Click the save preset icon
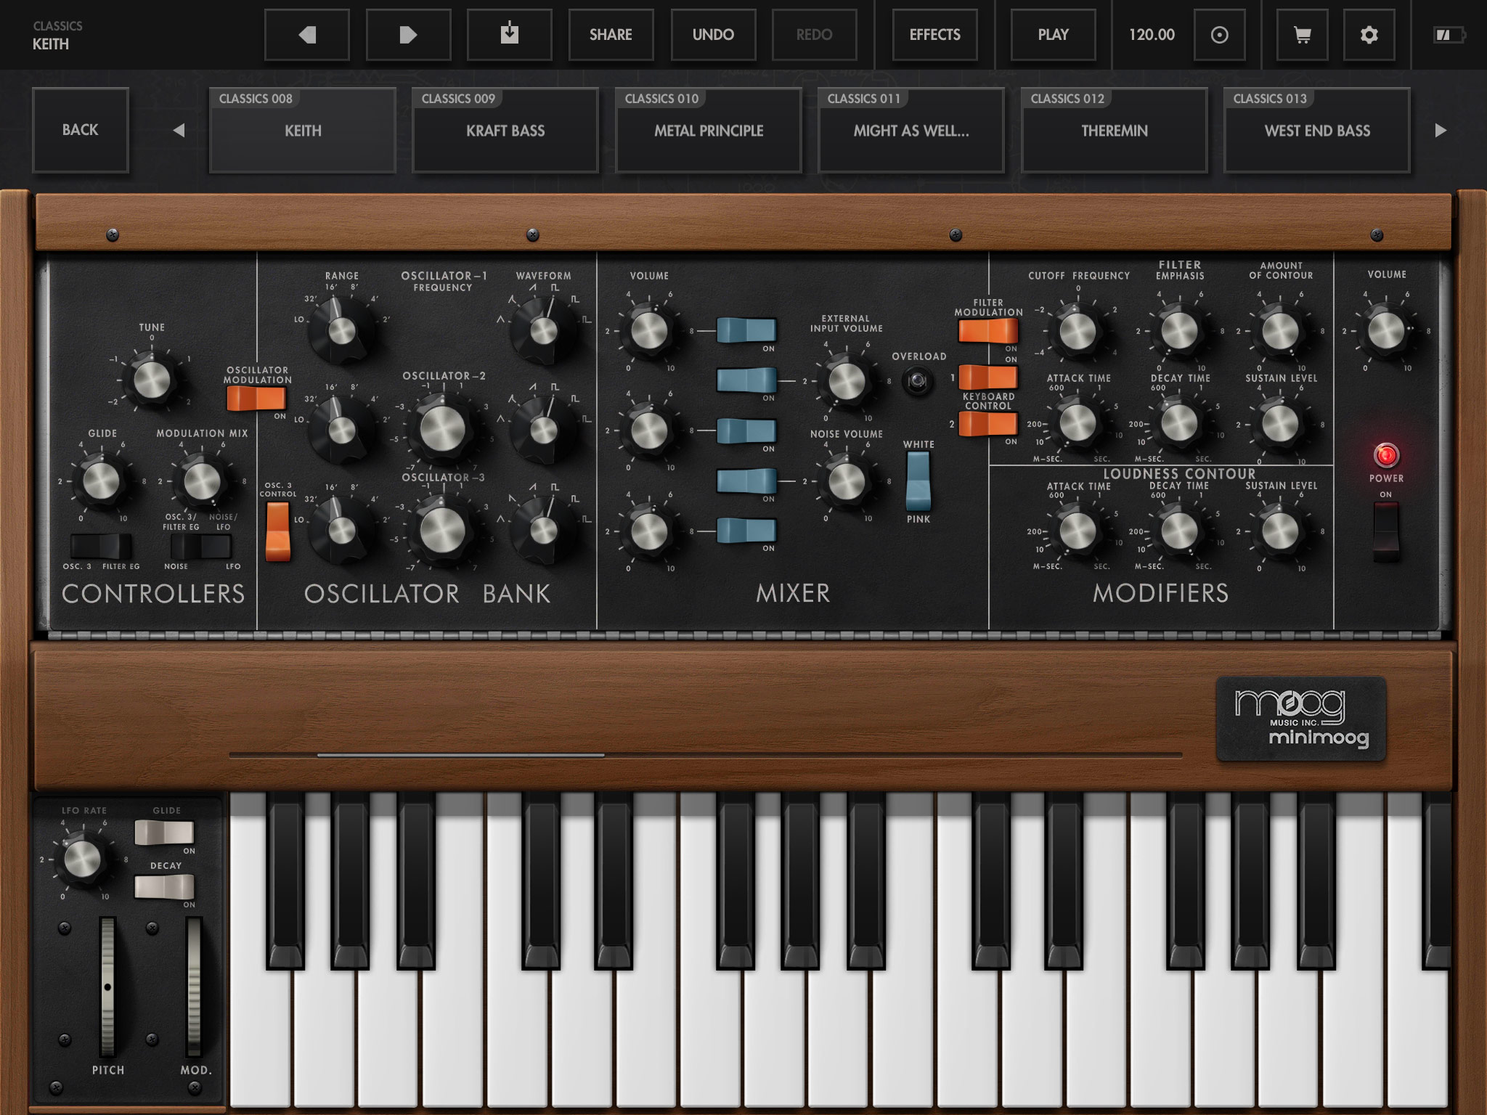Image resolution: width=1487 pixels, height=1115 pixels. [x=510, y=34]
